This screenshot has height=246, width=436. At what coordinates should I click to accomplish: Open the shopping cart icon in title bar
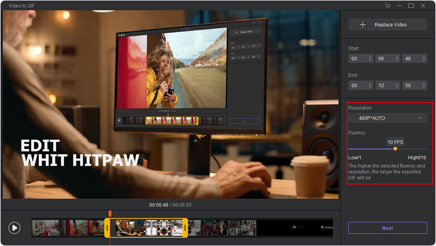(388, 6)
